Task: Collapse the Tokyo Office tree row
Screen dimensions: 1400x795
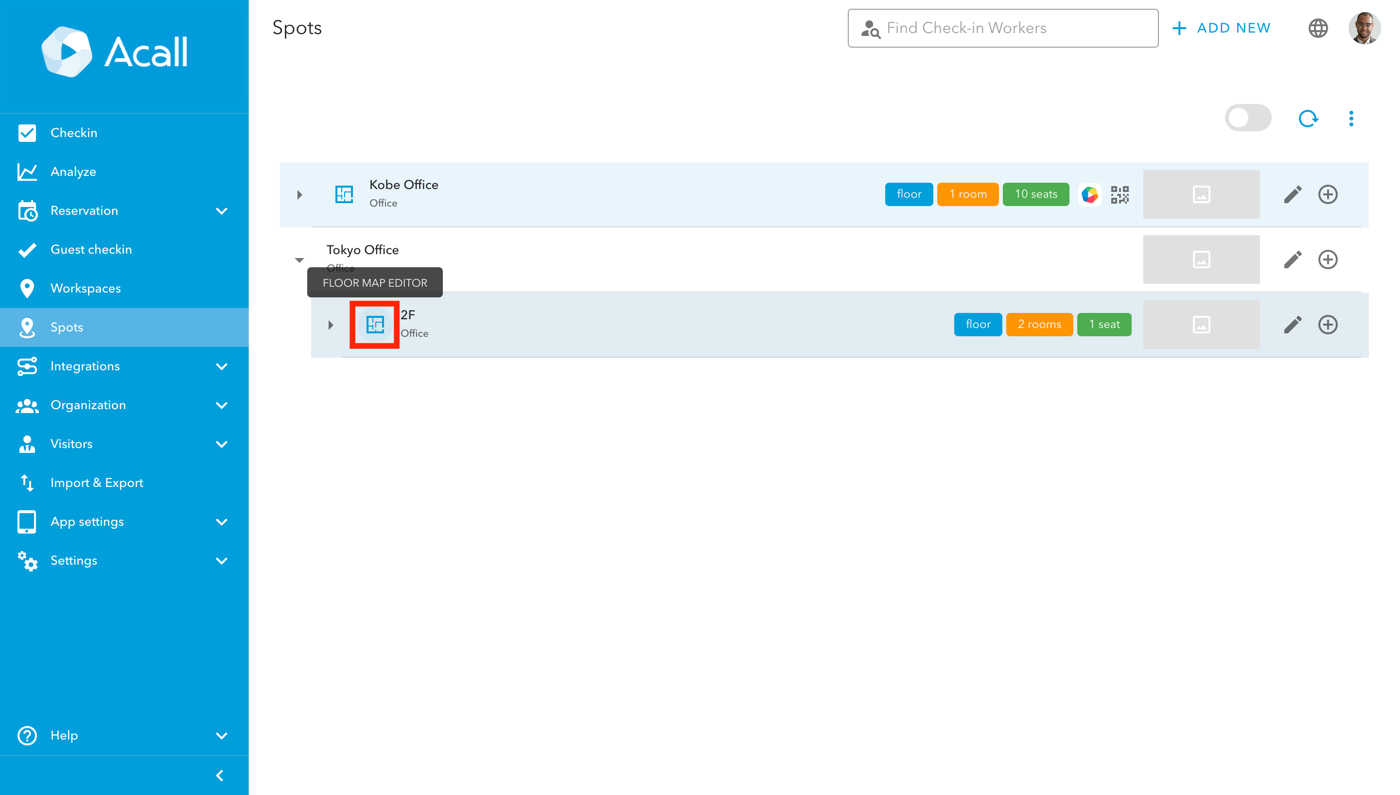Action: tap(299, 260)
